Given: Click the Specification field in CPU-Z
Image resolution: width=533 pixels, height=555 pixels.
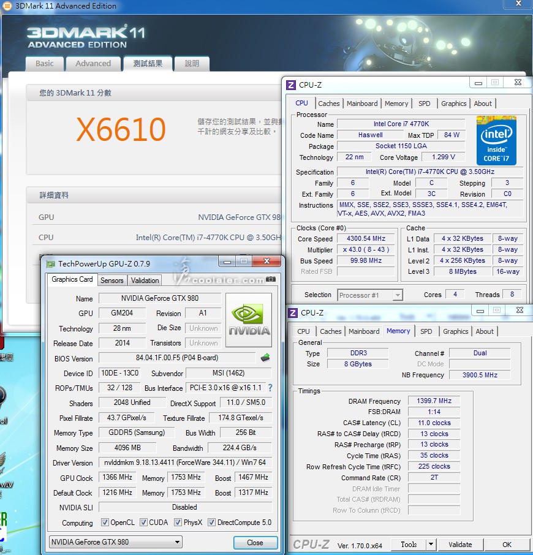Looking at the screenshot, I should pos(430,172).
